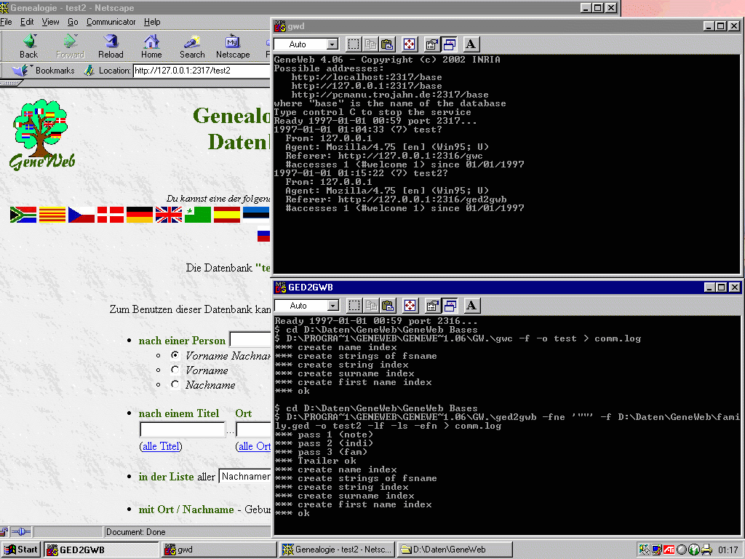Click Mark tool in GED2GWB toolbar
Viewport: 745px width, 559px height.
click(354, 305)
